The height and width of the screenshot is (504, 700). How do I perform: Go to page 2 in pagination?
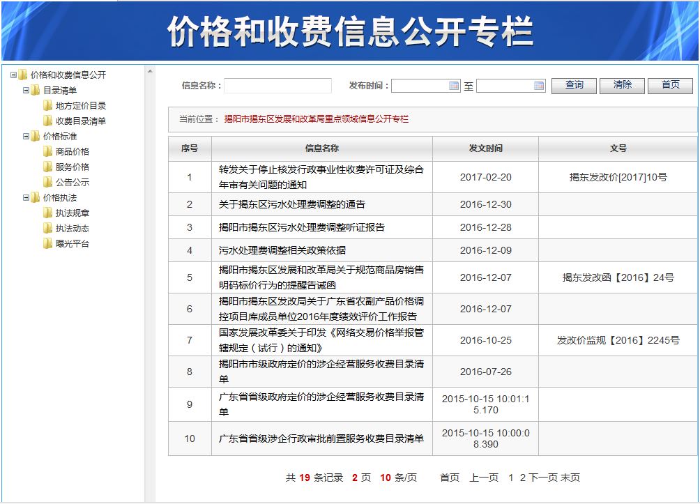523,478
